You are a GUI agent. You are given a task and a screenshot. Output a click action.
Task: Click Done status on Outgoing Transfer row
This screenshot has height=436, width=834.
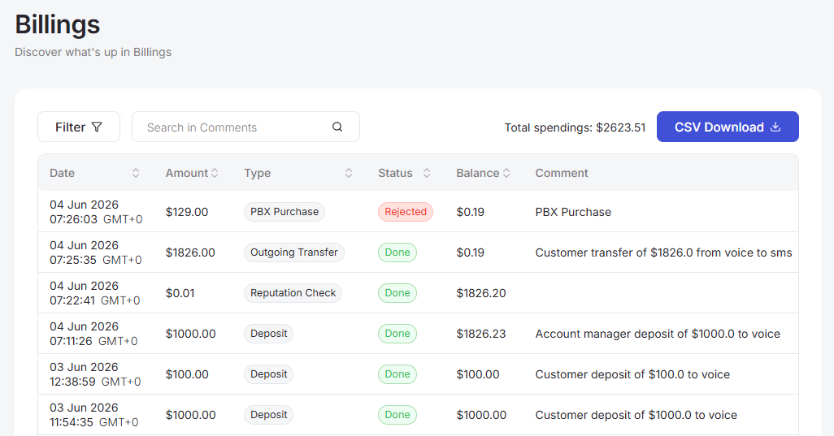(x=397, y=253)
